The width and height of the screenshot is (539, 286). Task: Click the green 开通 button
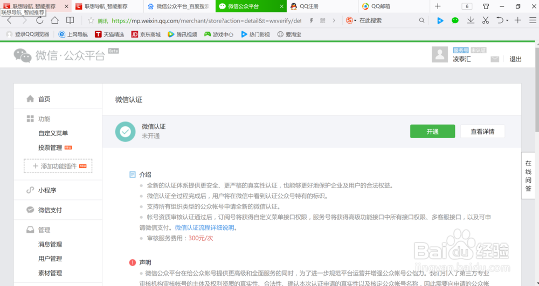point(432,131)
